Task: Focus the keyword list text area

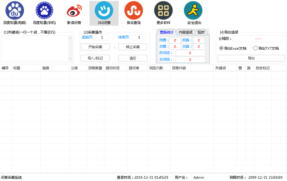Action: [x=35, y=48]
